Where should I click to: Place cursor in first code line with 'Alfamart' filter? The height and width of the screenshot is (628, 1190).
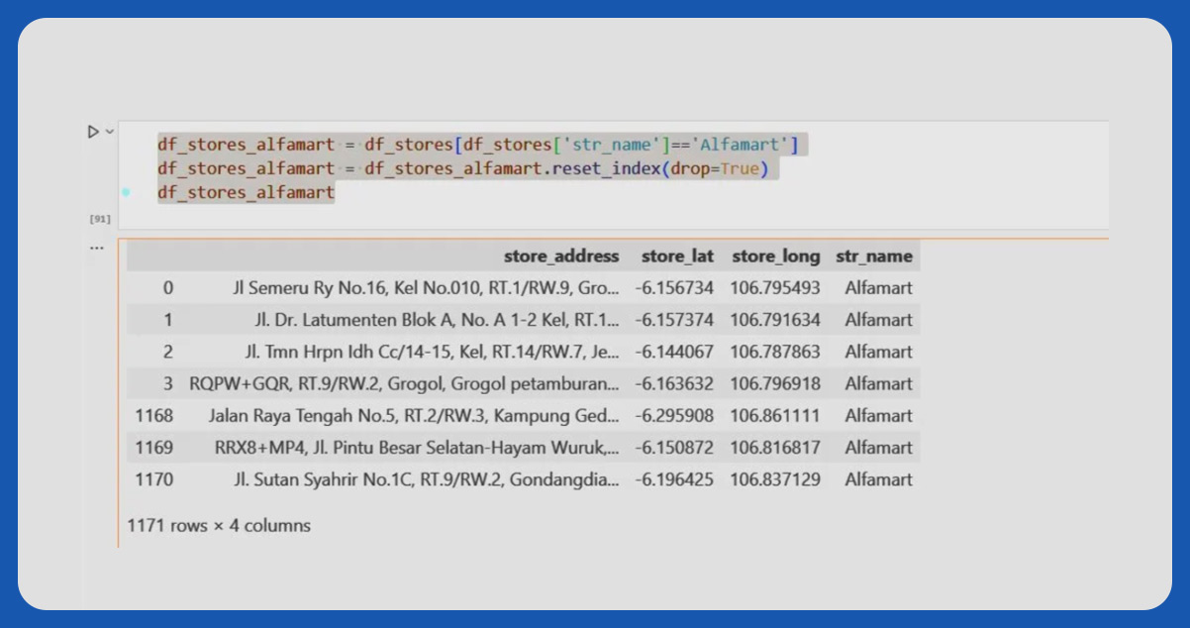(477, 146)
